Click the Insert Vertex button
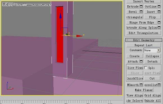Screen dimensions: 163x104 (144, 1)
